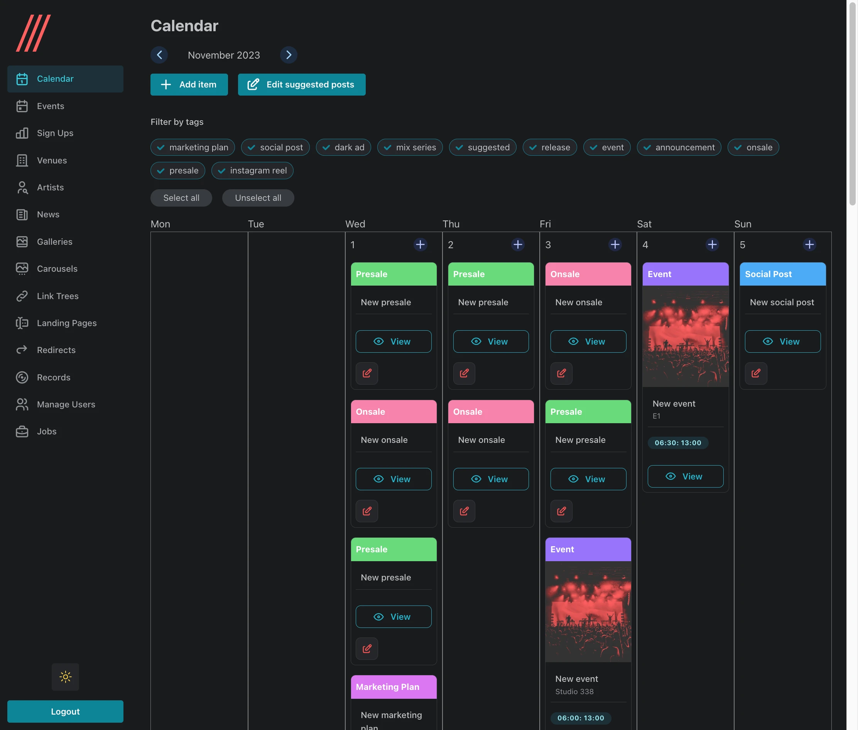Image resolution: width=858 pixels, height=730 pixels.
Task: Open Jobs section
Action: point(65,431)
